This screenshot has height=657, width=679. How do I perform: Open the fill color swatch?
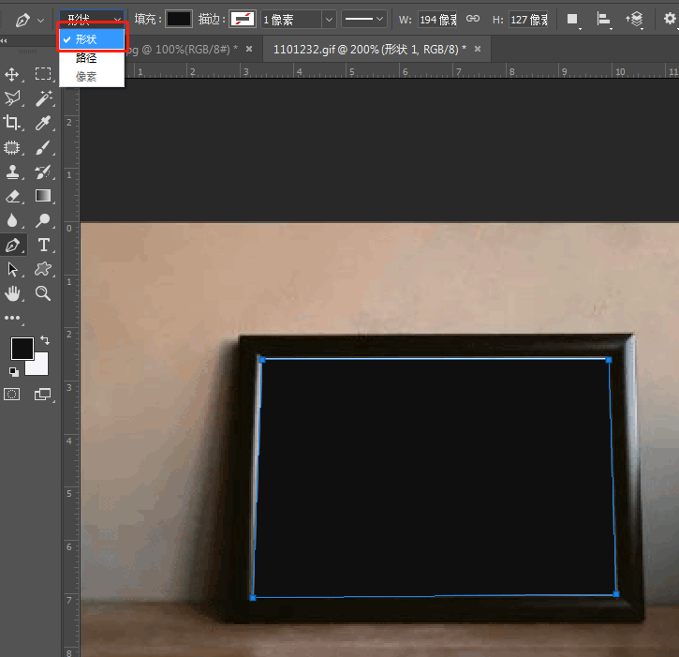(179, 19)
